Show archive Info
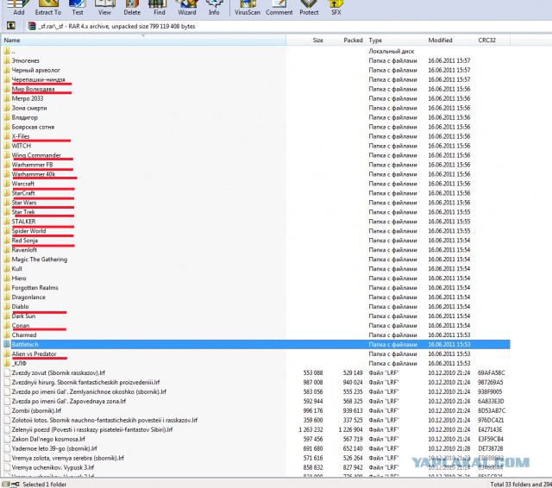Viewport: 552px width, 488px height. coord(214,8)
